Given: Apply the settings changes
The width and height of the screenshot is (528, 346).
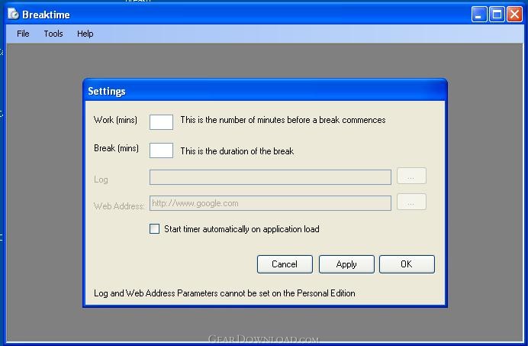Looking at the screenshot, I should (346, 264).
